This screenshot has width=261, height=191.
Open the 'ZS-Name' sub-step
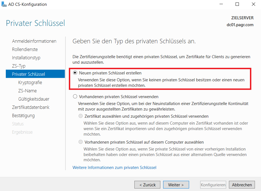point(27,91)
